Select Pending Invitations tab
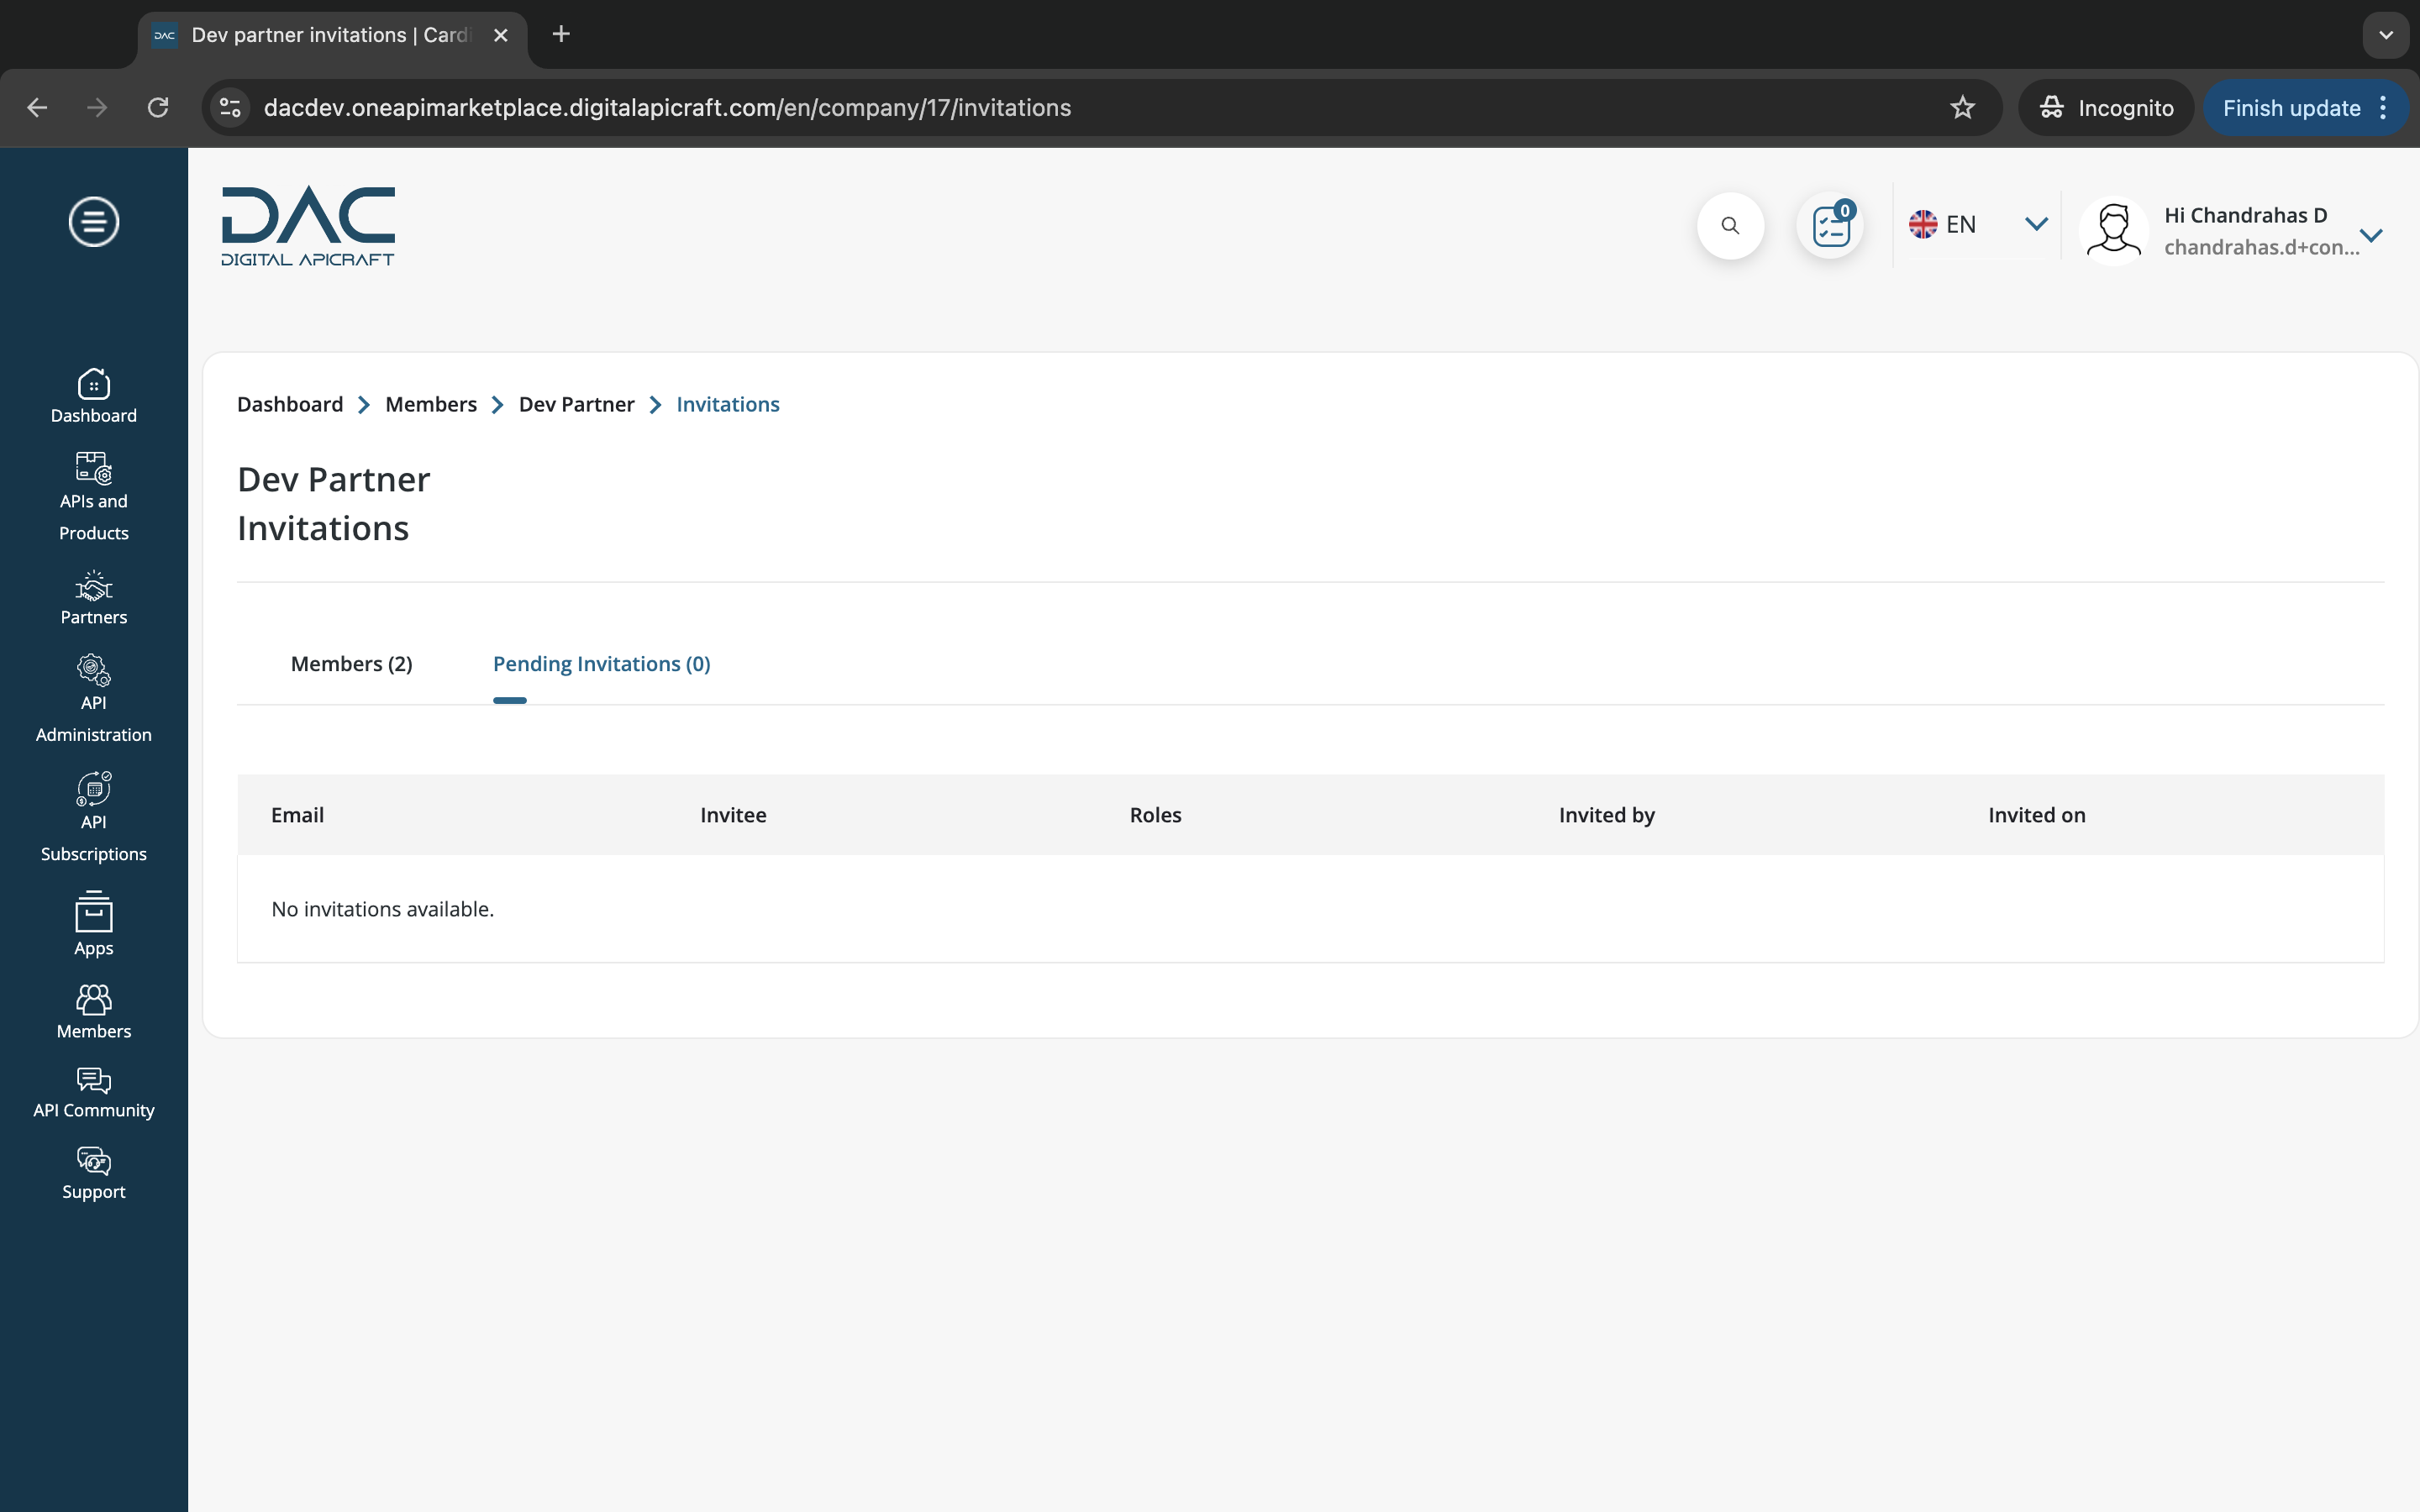The image size is (2420, 1512). (x=601, y=662)
